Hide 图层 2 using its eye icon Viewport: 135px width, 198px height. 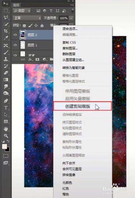coord(15,35)
